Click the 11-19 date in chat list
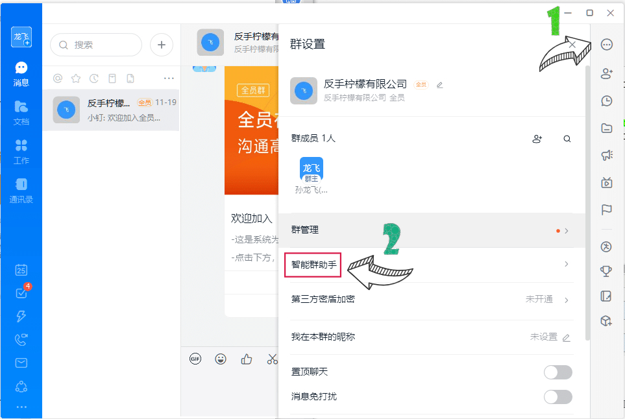 click(165, 102)
